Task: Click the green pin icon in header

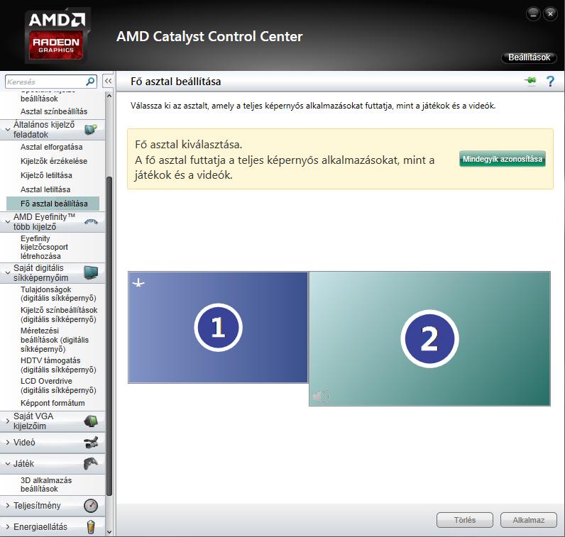Action: tap(530, 81)
